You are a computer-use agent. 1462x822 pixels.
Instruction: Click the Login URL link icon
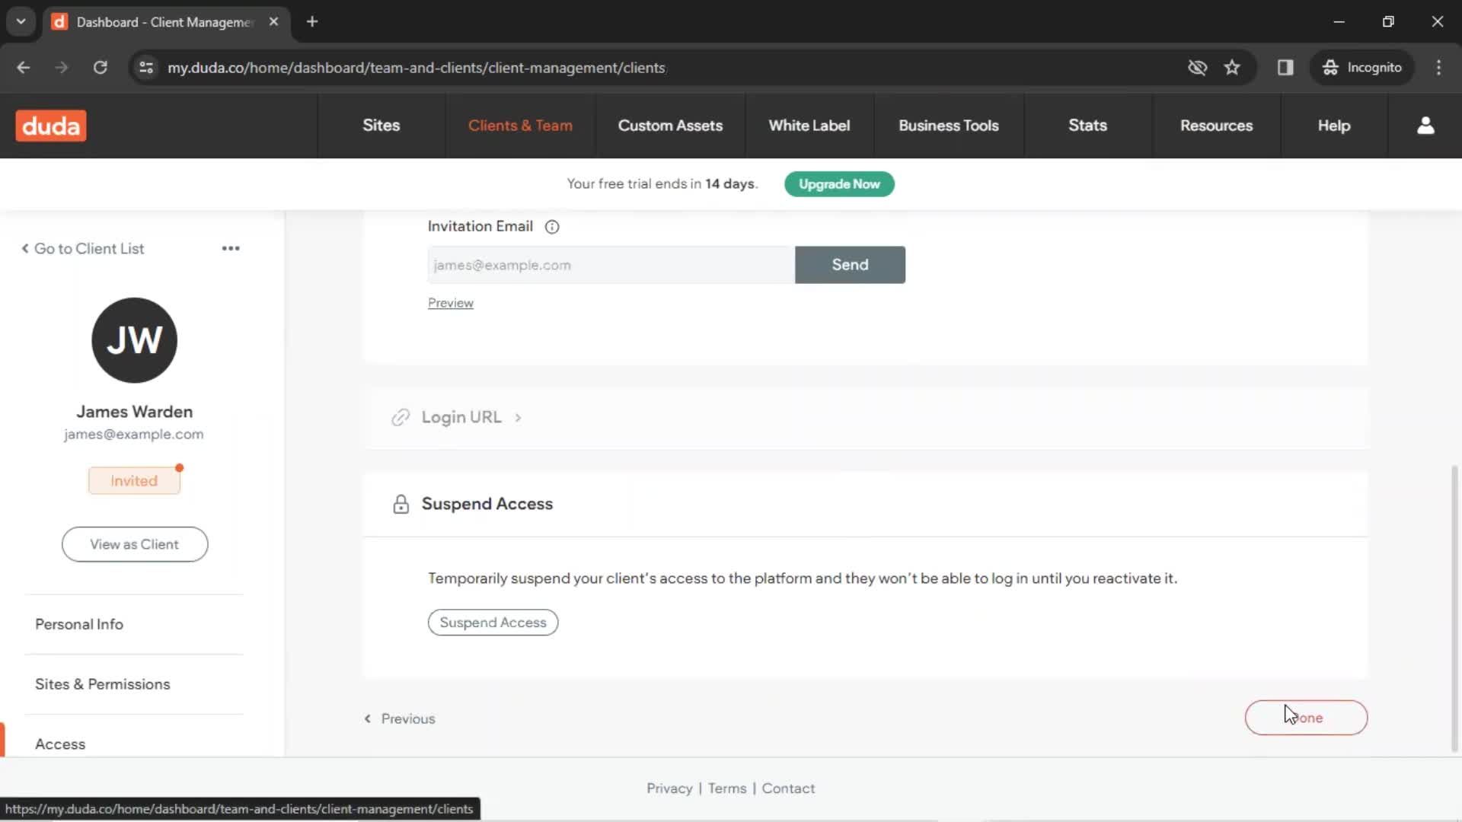pyautogui.click(x=401, y=417)
